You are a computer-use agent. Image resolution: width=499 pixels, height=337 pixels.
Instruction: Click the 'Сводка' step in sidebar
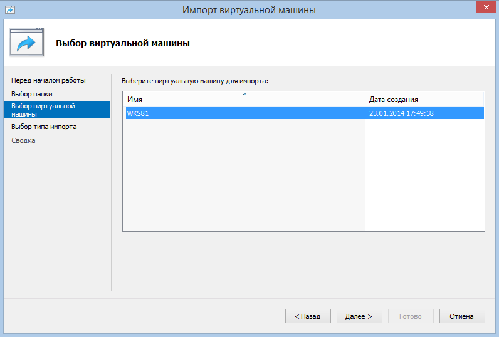point(23,140)
